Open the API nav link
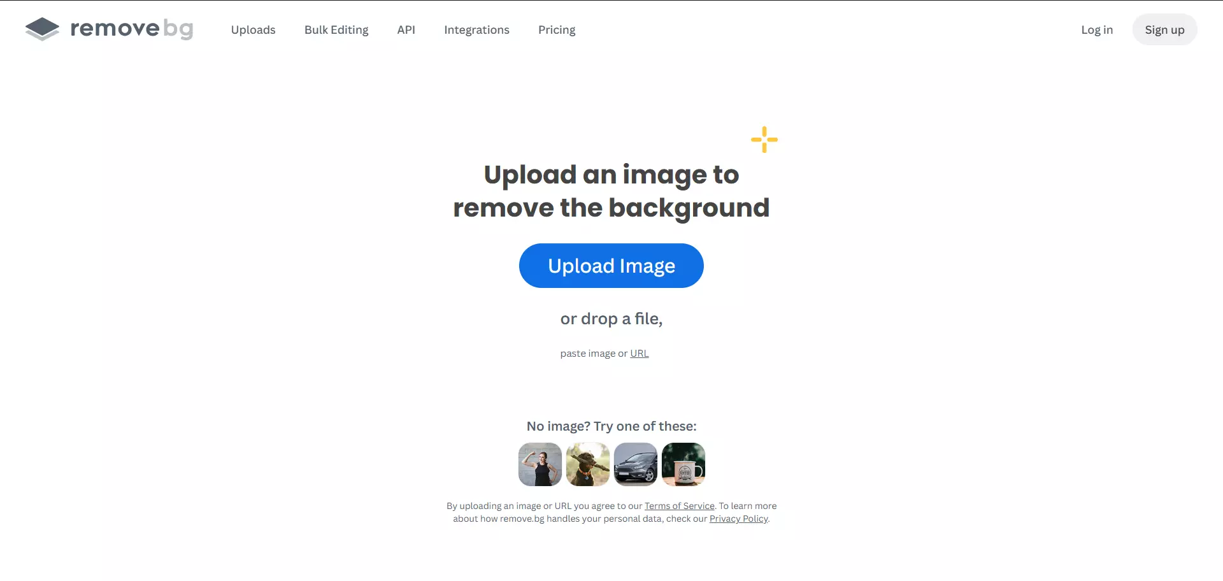This screenshot has height=581, width=1223. pyautogui.click(x=406, y=30)
